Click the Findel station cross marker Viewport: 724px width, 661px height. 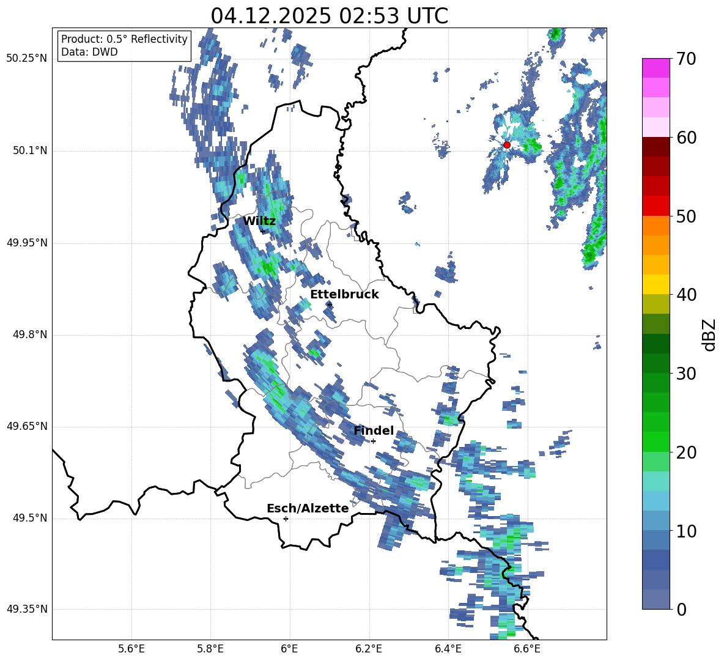(373, 441)
